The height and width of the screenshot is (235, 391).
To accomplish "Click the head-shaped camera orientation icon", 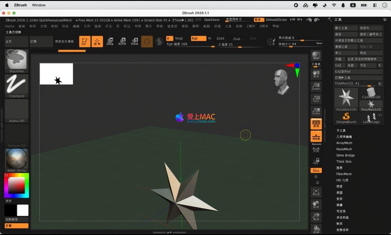I will (x=281, y=82).
